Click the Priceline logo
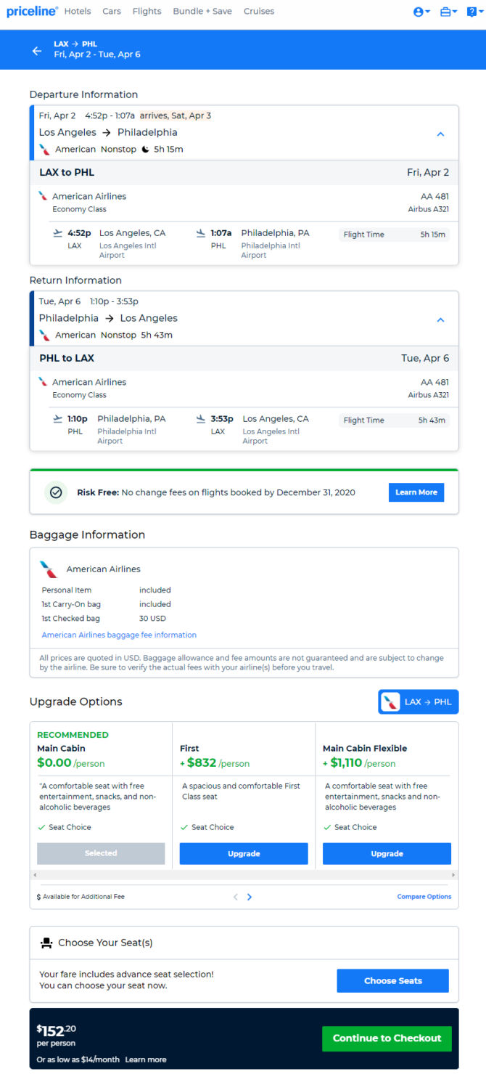 click(32, 12)
